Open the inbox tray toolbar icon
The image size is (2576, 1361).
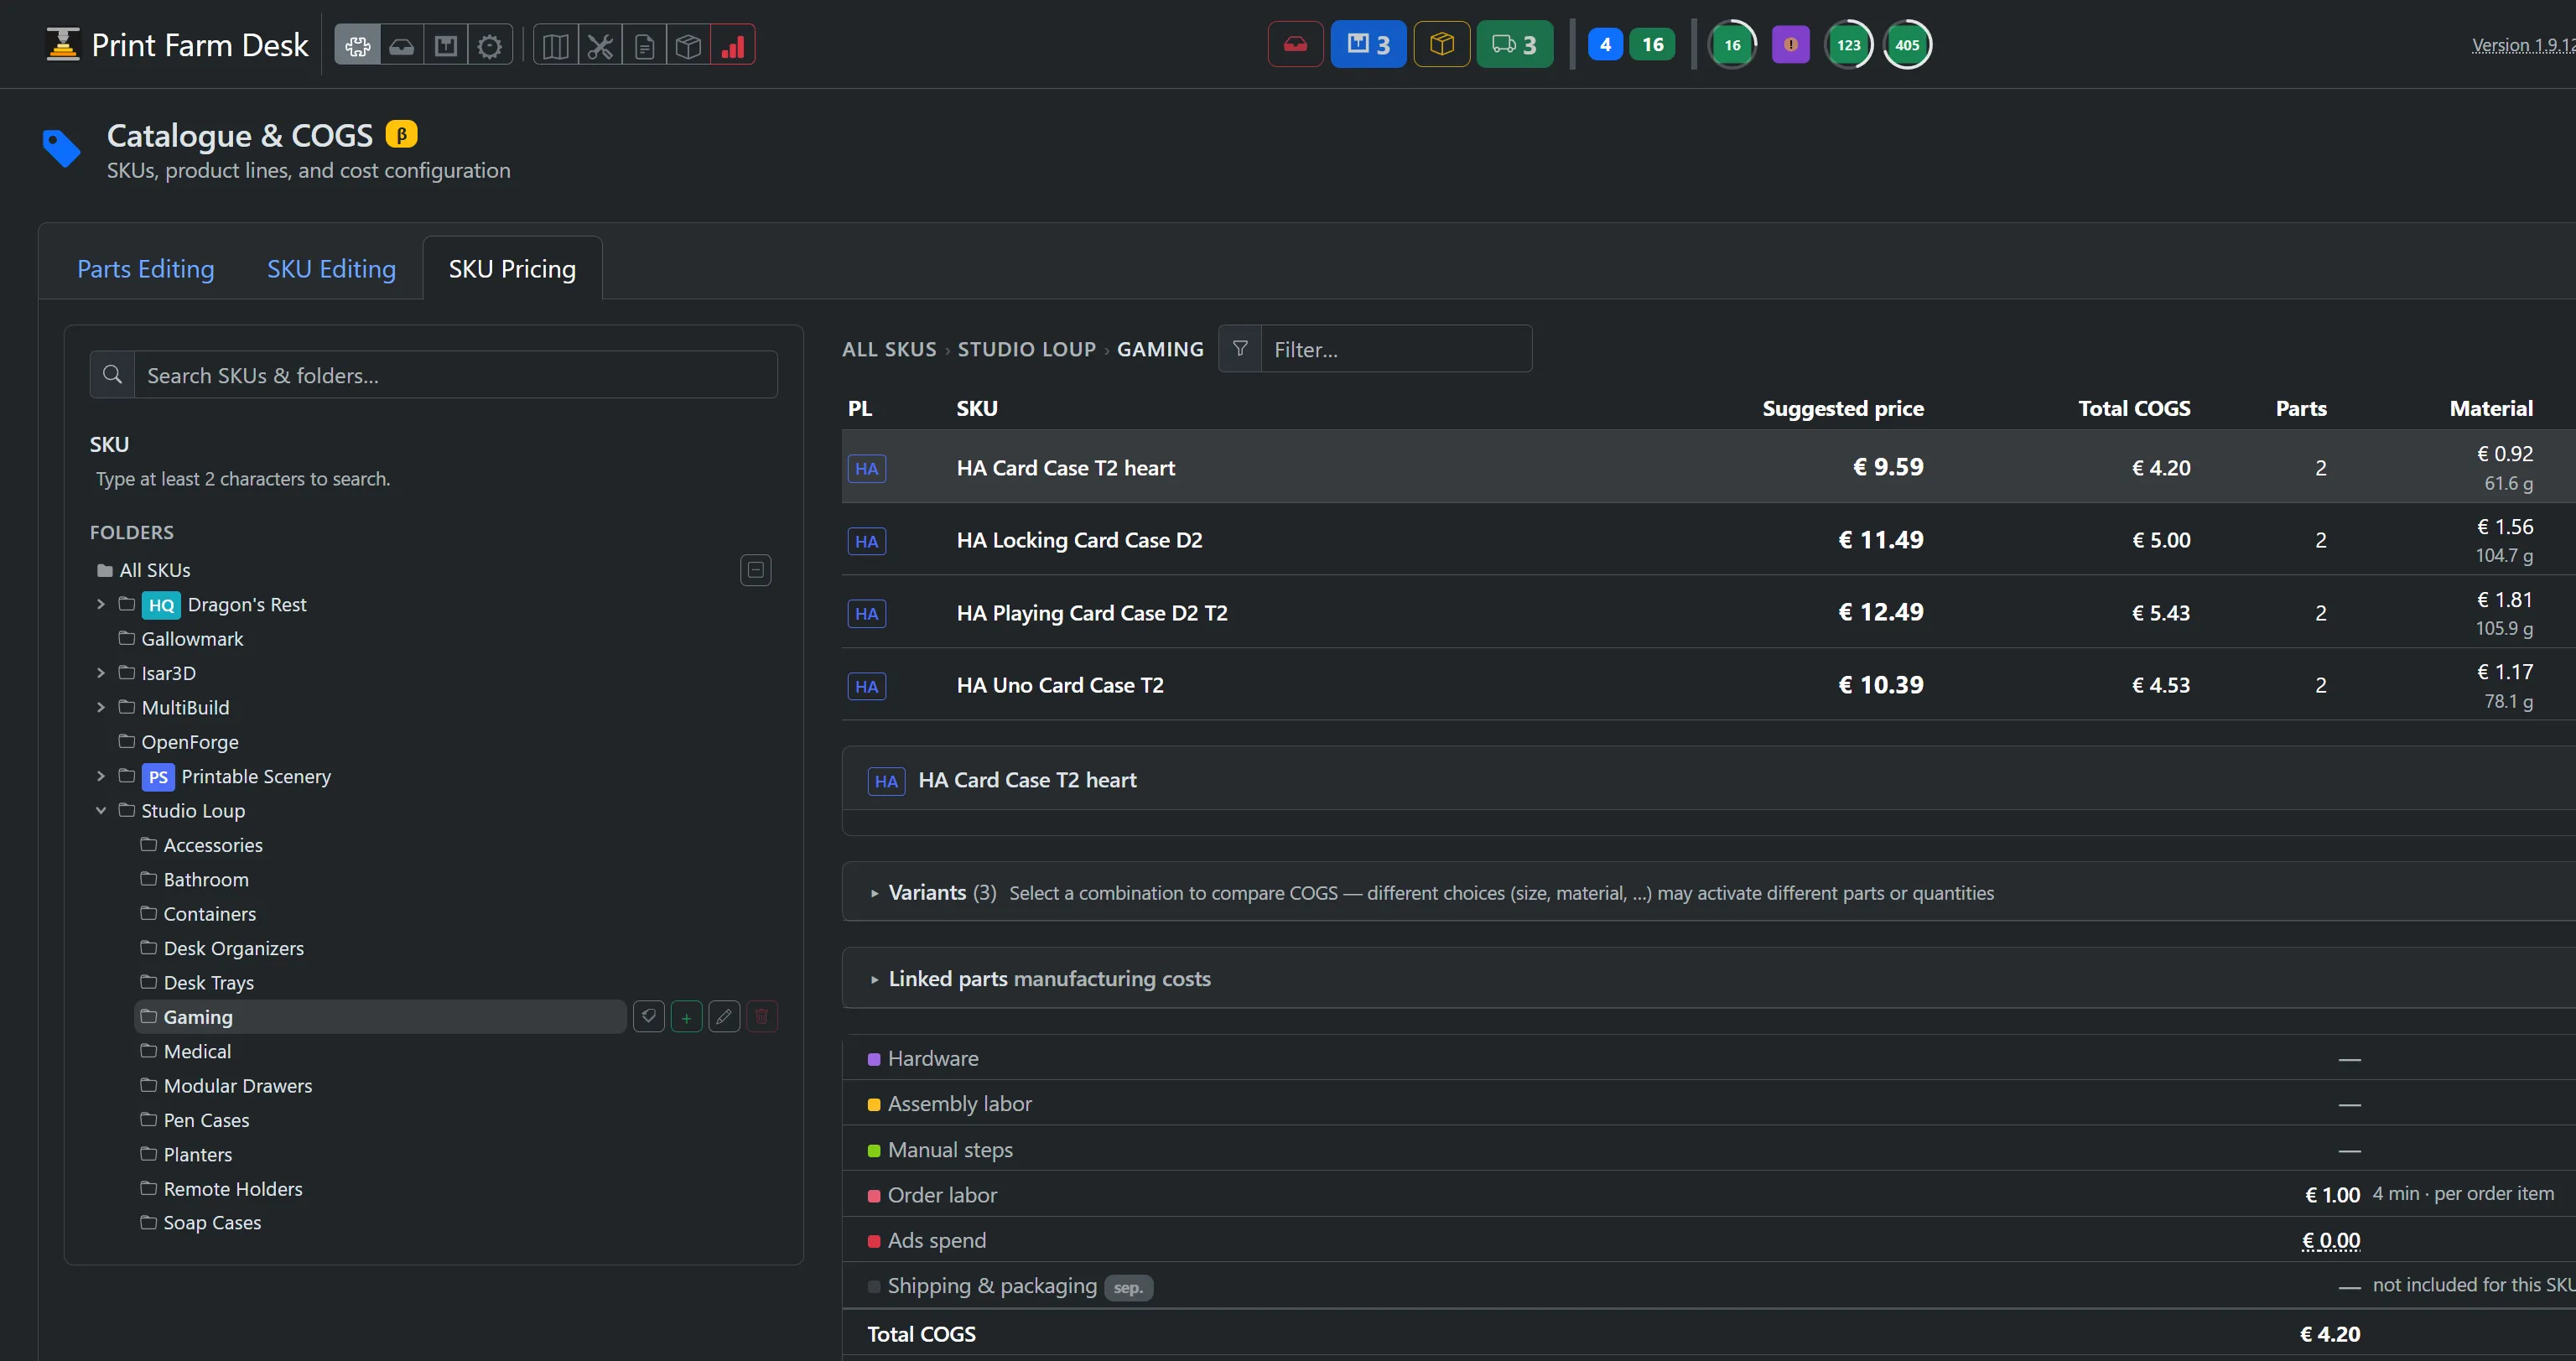click(x=401, y=45)
